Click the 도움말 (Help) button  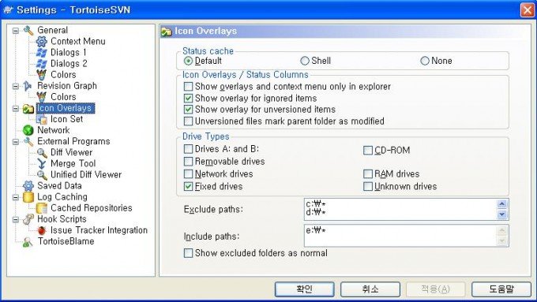click(x=501, y=289)
